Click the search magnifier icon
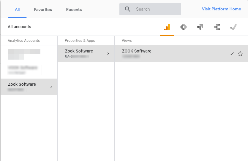 pyautogui.click(x=127, y=9)
